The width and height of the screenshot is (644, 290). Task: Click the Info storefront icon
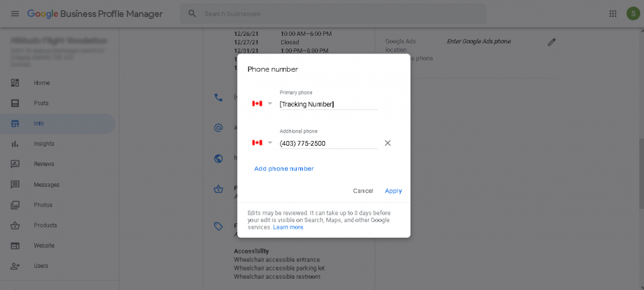(15, 124)
